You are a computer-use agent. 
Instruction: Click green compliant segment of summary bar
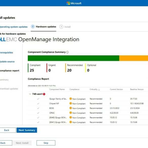73,58
